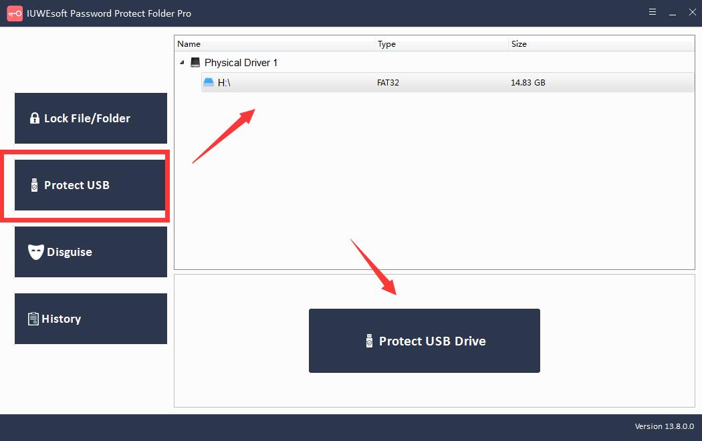Click the blue H:\ drive icon

pos(209,82)
